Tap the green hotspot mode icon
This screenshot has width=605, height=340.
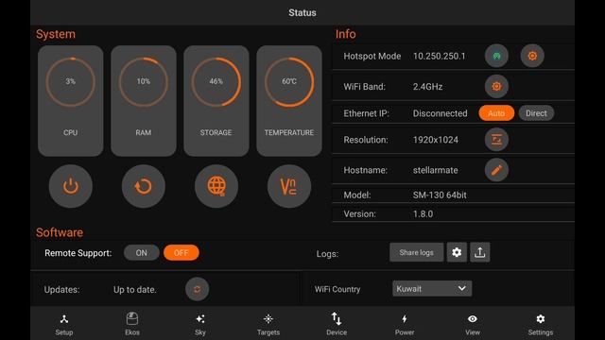point(496,56)
